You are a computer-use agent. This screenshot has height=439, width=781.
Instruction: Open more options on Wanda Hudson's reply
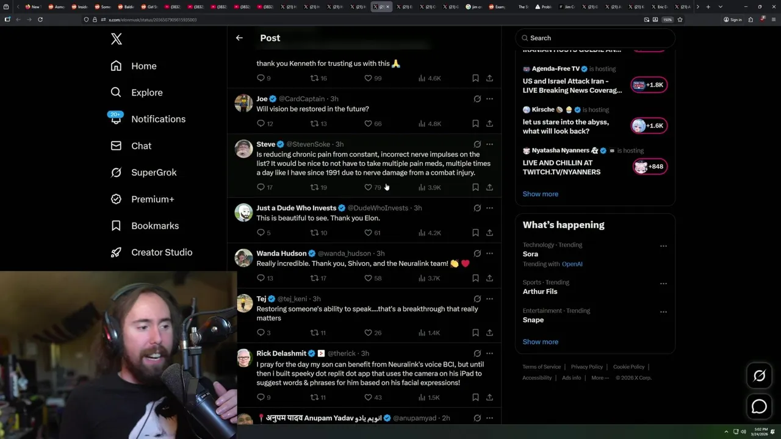(489, 254)
